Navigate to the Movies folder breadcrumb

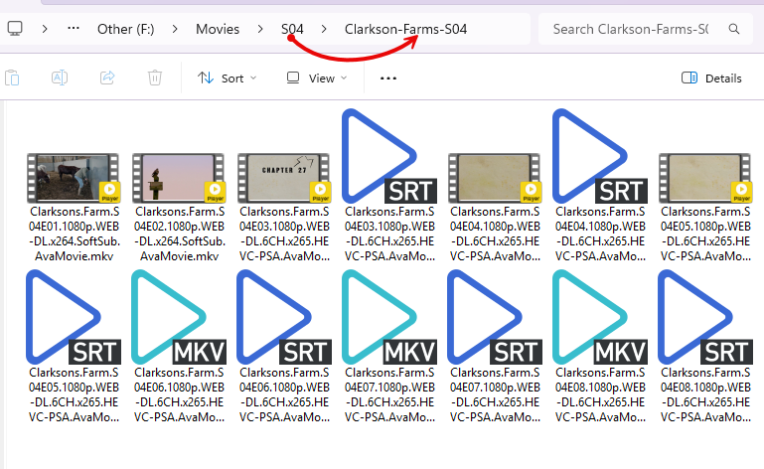[217, 29]
